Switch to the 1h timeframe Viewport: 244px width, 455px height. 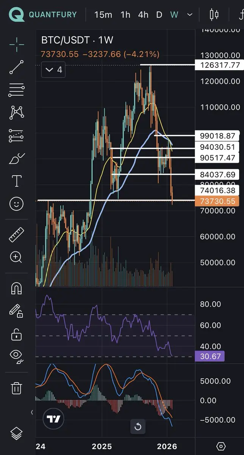(x=125, y=15)
